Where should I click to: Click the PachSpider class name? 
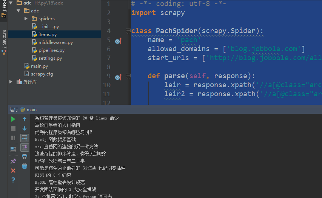click(176, 31)
